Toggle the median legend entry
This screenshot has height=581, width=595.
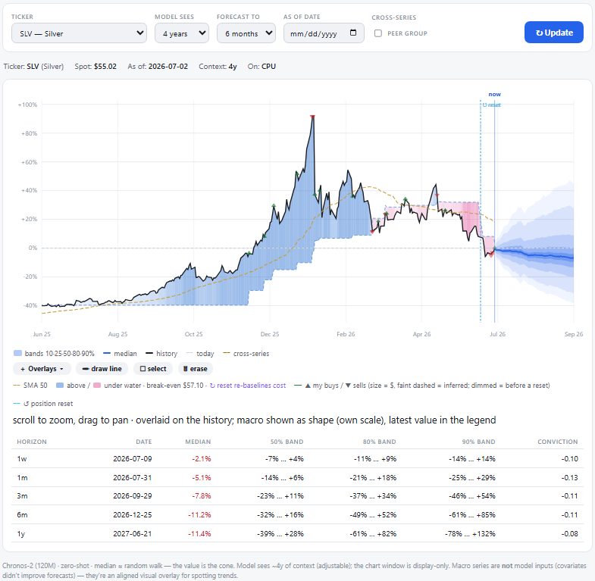click(120, 354)
